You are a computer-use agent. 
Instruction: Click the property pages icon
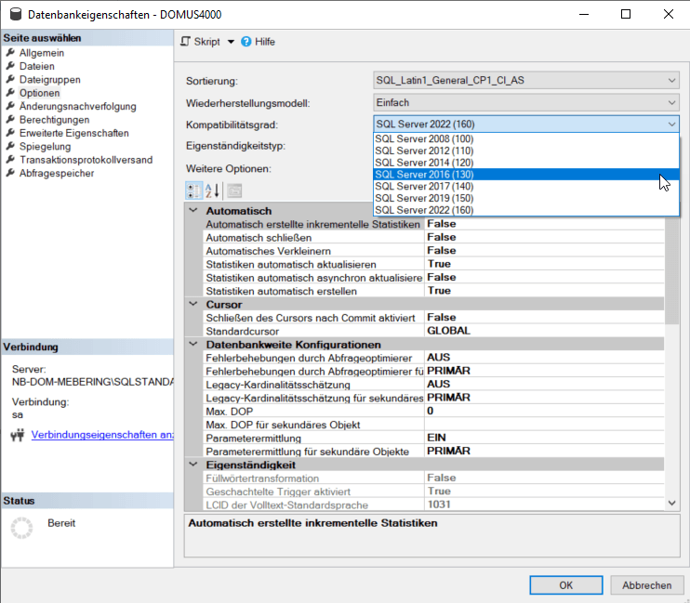[x=234, y=190]
